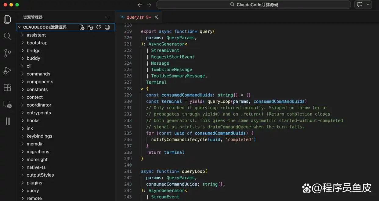Open the chat icon in title bar

pos(360,5)
